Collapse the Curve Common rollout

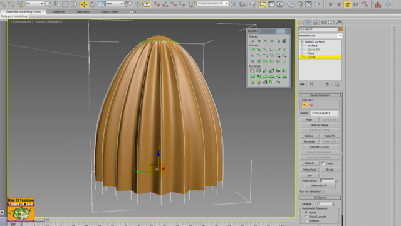coord(320,95)
